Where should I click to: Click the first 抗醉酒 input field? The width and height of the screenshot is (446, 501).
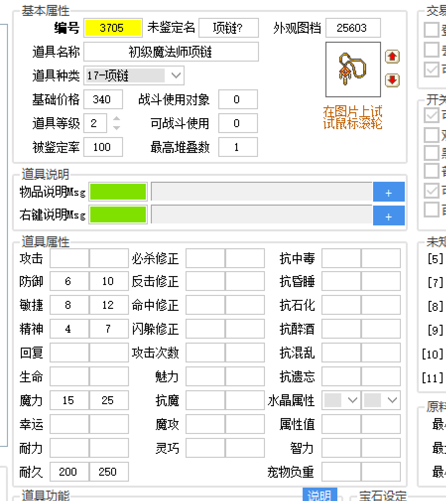click(341, 329)
